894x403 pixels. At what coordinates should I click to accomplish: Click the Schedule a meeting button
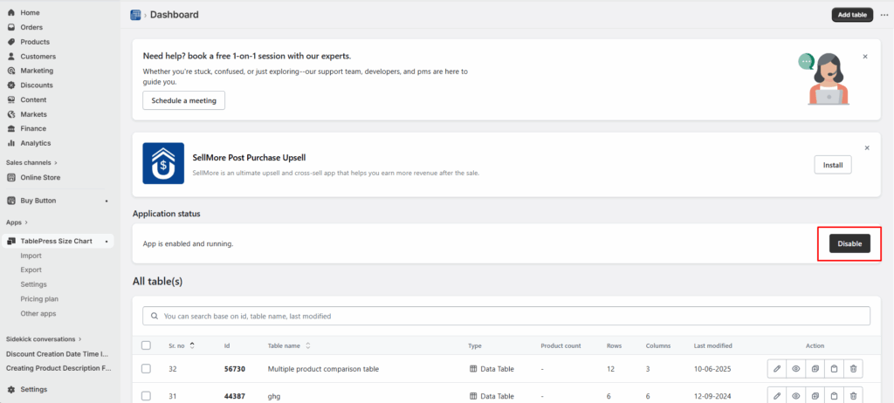(x=183, y=100)
